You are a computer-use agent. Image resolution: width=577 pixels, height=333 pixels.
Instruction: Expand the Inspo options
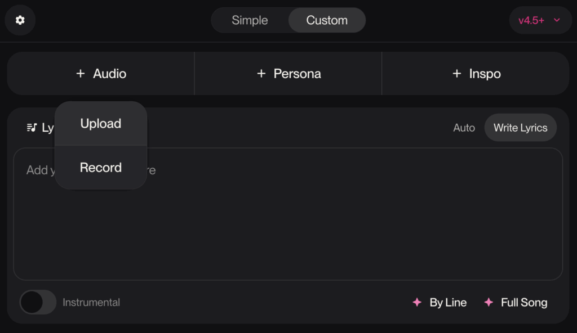coord(476,74)
